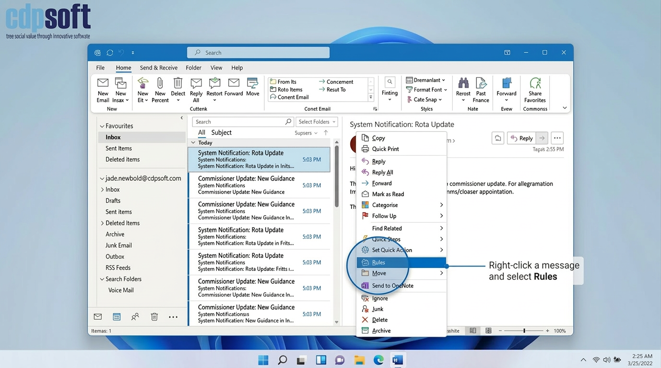This screenshot has height=368, width=661.
Task: Collapse the Favourites folder group
Action: pos(102,126)
